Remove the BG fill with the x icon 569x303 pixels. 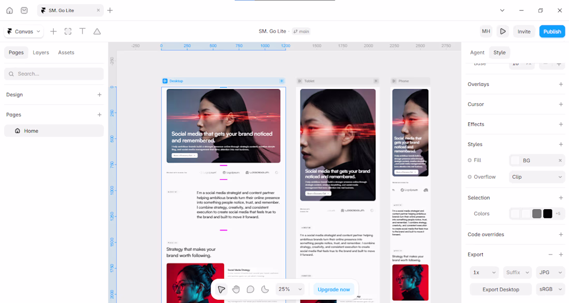560,161
